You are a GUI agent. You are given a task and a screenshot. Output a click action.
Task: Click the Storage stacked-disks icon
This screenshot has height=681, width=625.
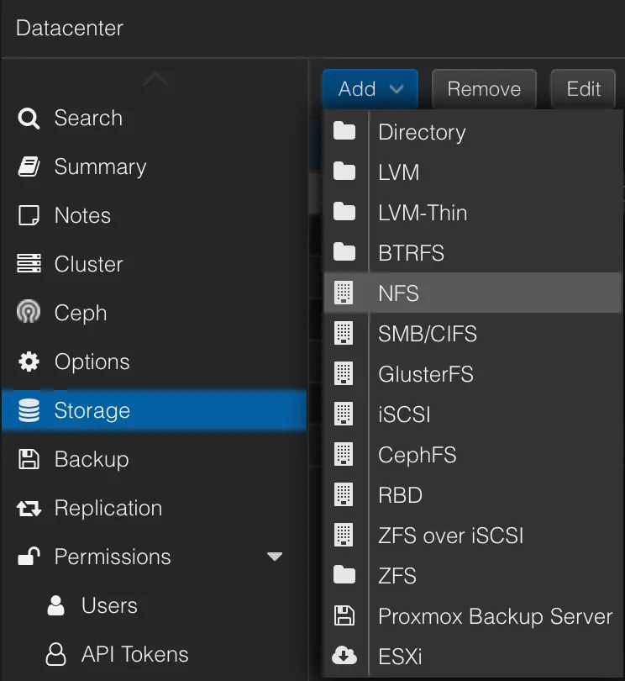coord(28,410)
